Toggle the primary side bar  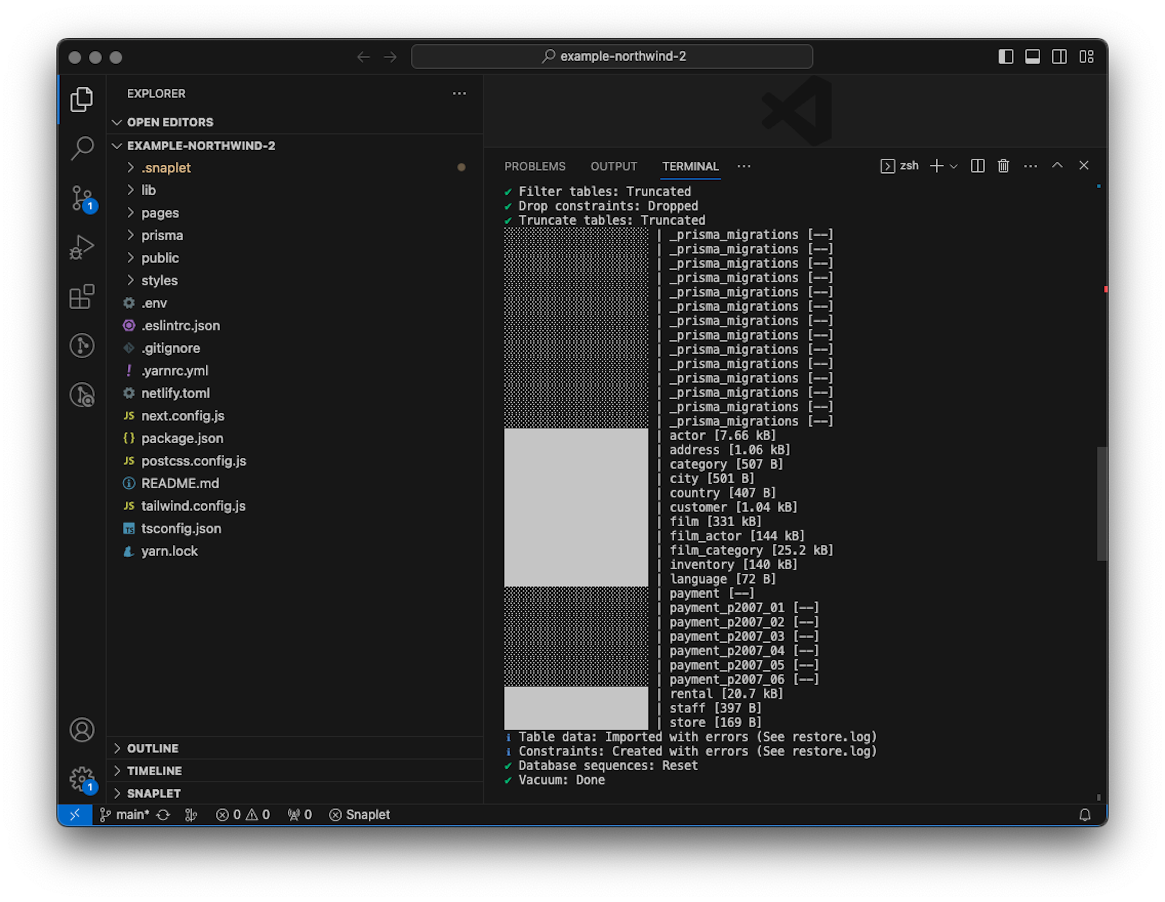pyautogui.click(x=1005, y=56)
